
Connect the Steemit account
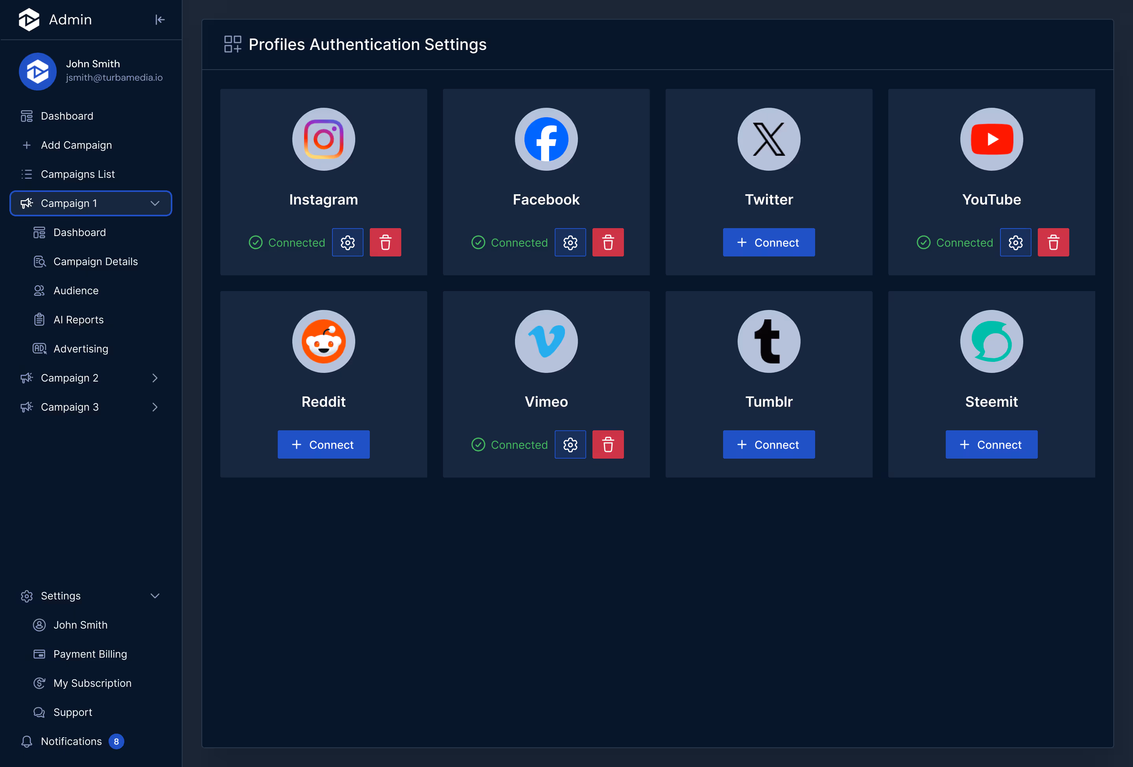point(991,444)
